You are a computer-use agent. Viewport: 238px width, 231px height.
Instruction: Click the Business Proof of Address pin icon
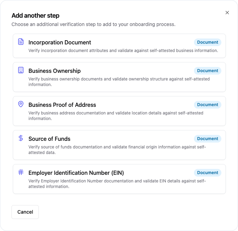click(21, 104)
